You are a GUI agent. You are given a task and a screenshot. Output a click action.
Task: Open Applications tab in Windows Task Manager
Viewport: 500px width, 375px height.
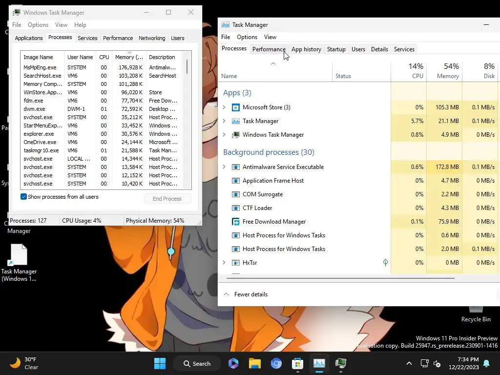[29, 38]
